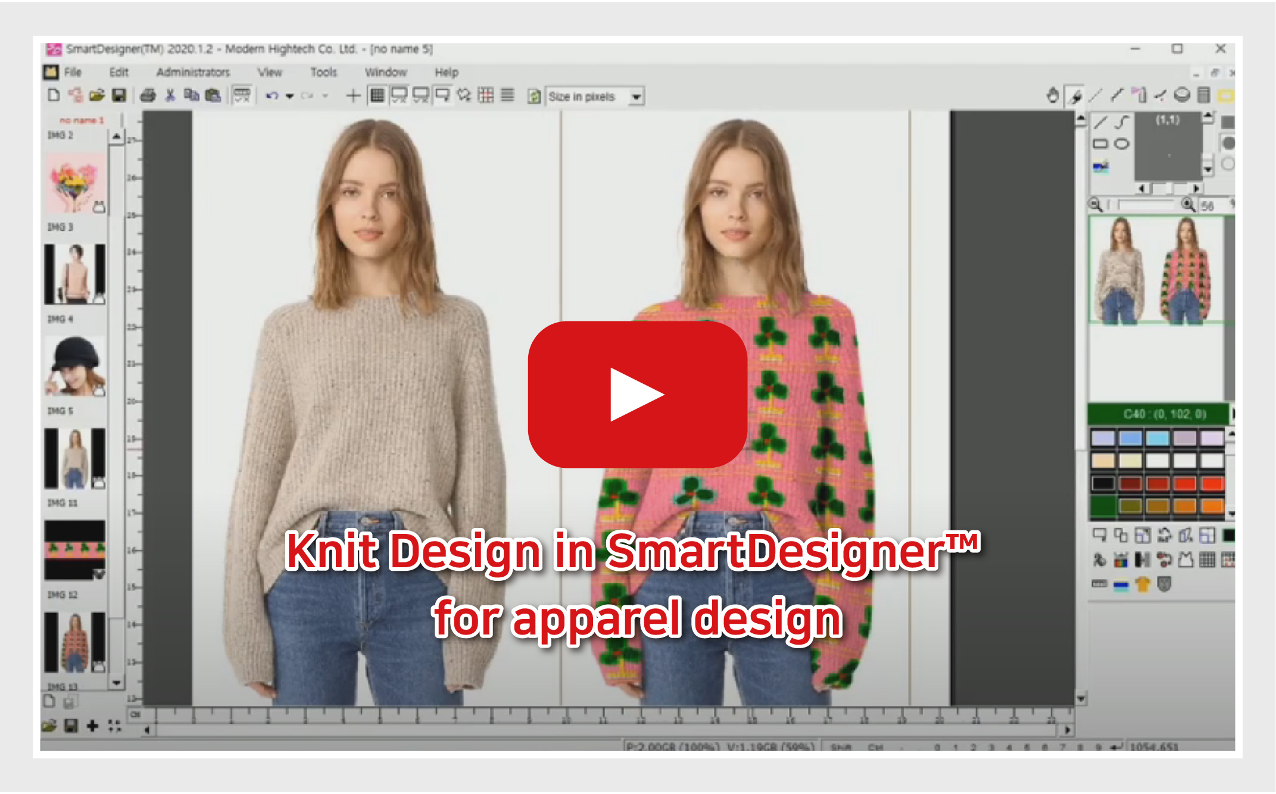Click the plus add icon at bottom left
1276x794 pixels.
pyautogui.click(x=92, y=726)
